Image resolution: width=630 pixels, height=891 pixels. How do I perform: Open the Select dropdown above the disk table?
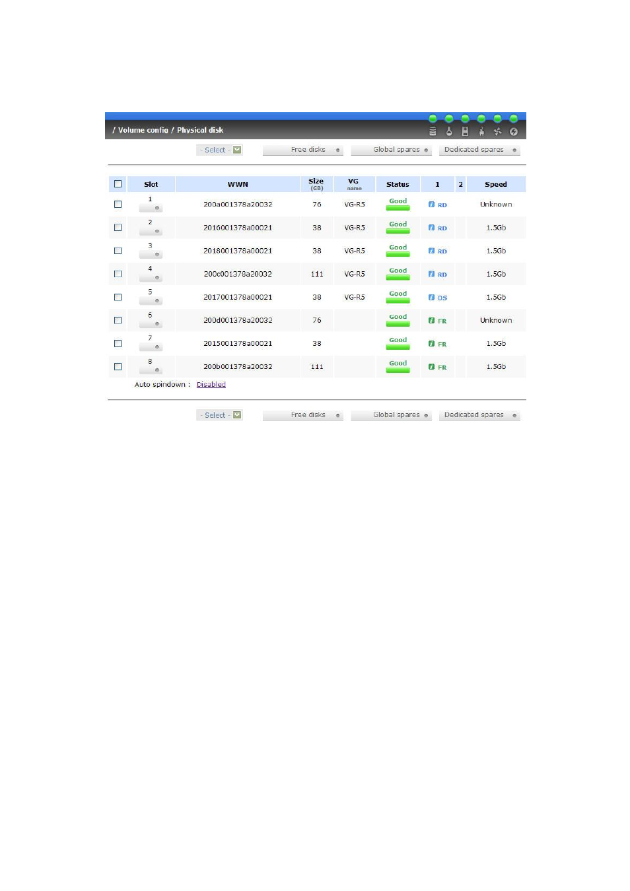pos(220,150)
